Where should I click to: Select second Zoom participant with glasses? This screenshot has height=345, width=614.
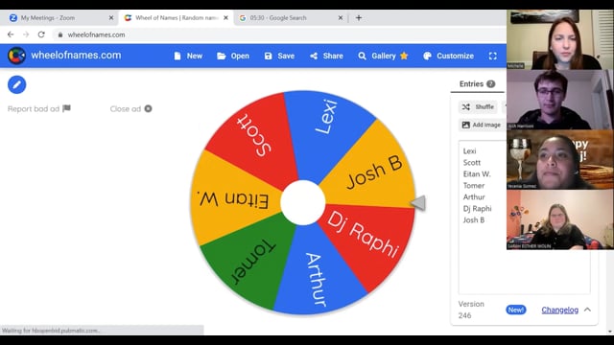(560, 100)
